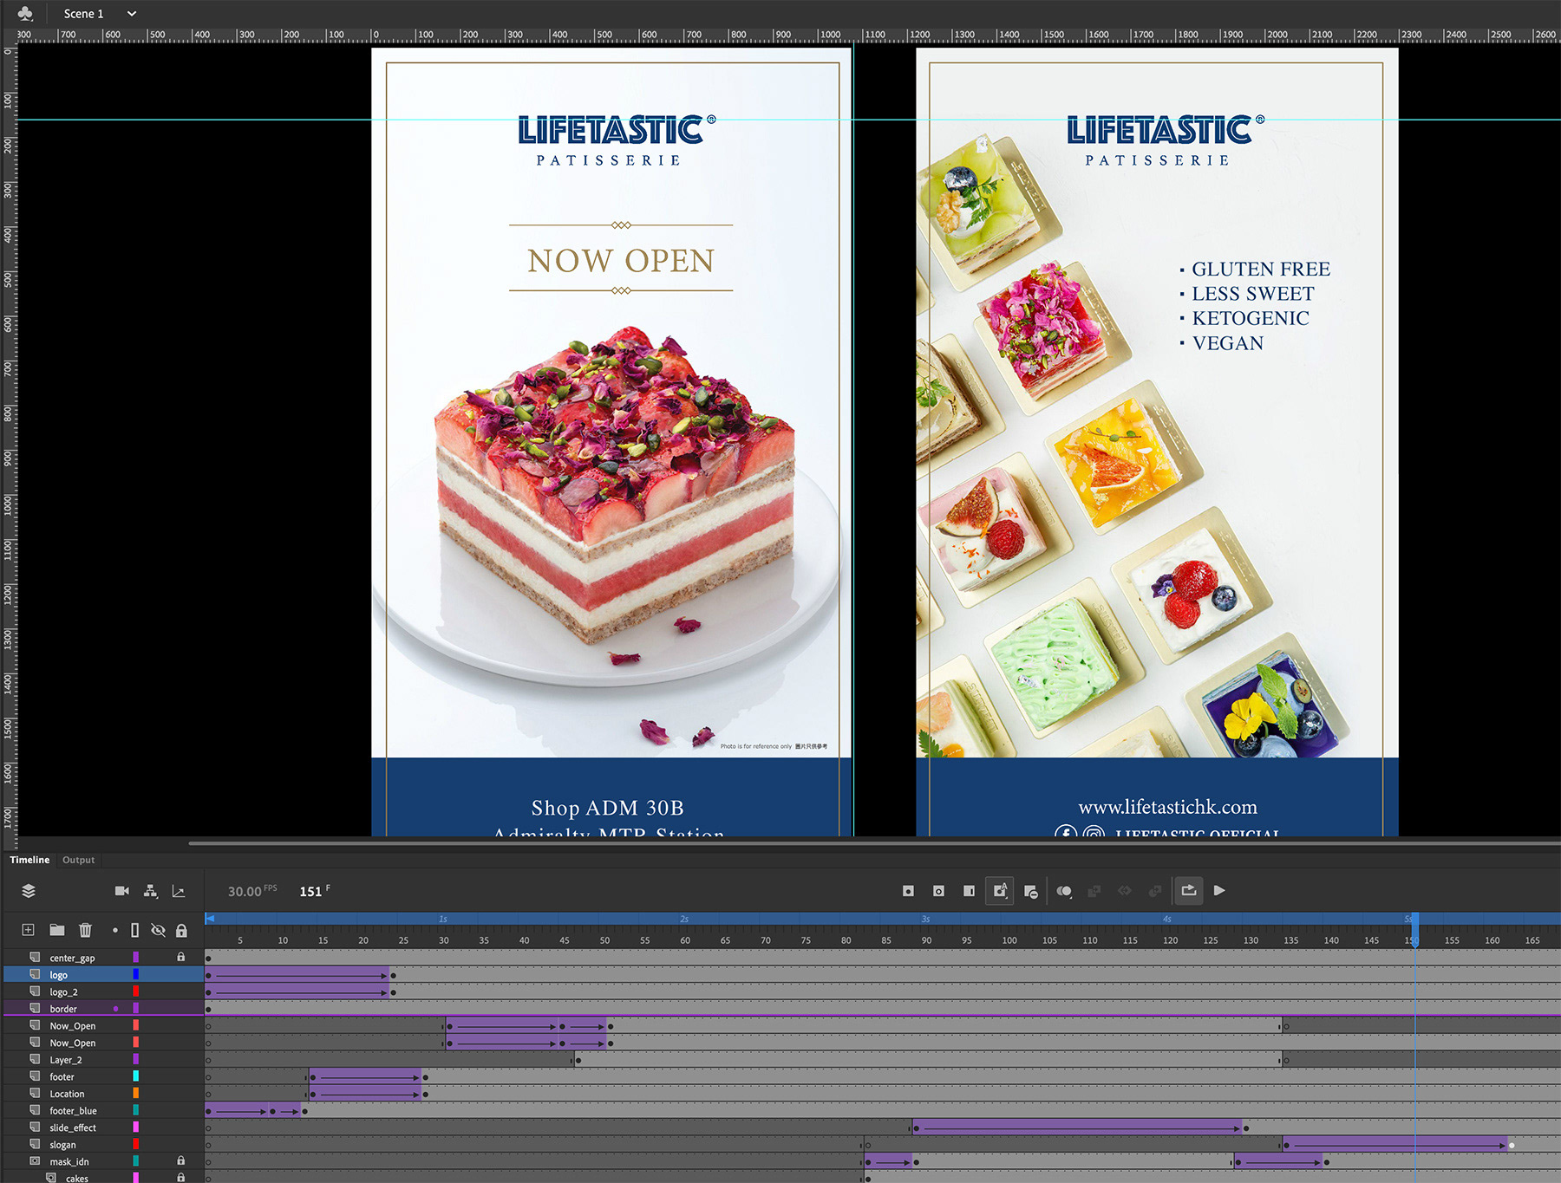Insert a blank keyframe
1561x1183 pixels.
(938, 891)
